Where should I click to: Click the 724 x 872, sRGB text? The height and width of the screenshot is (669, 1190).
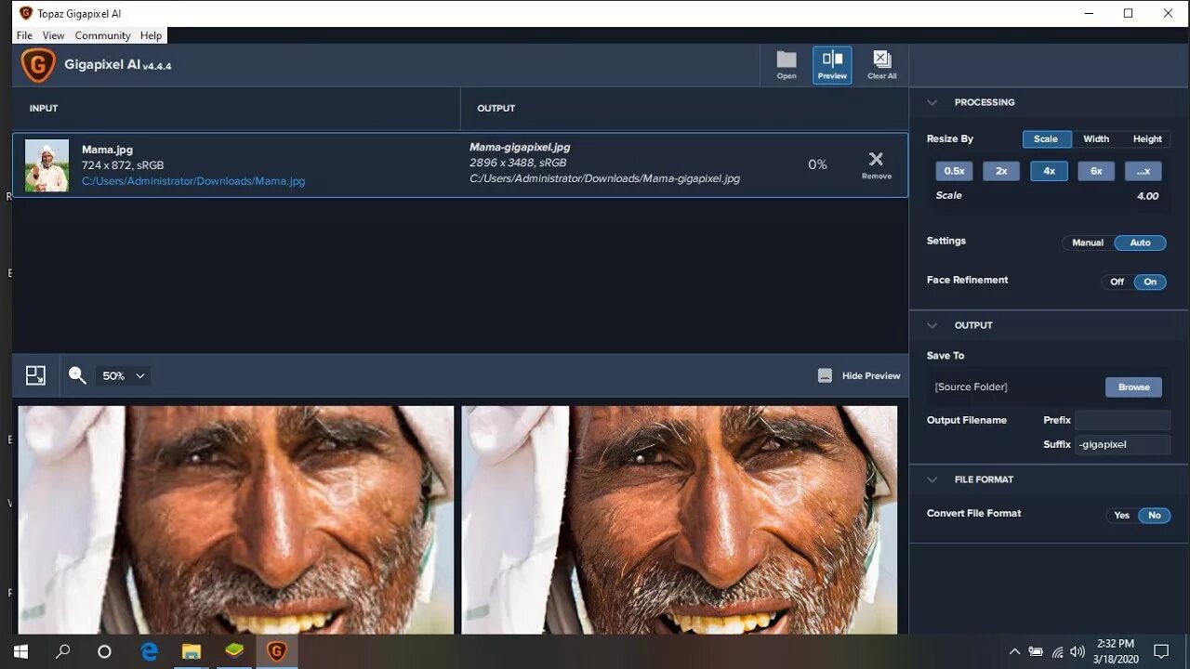[123, 165]
